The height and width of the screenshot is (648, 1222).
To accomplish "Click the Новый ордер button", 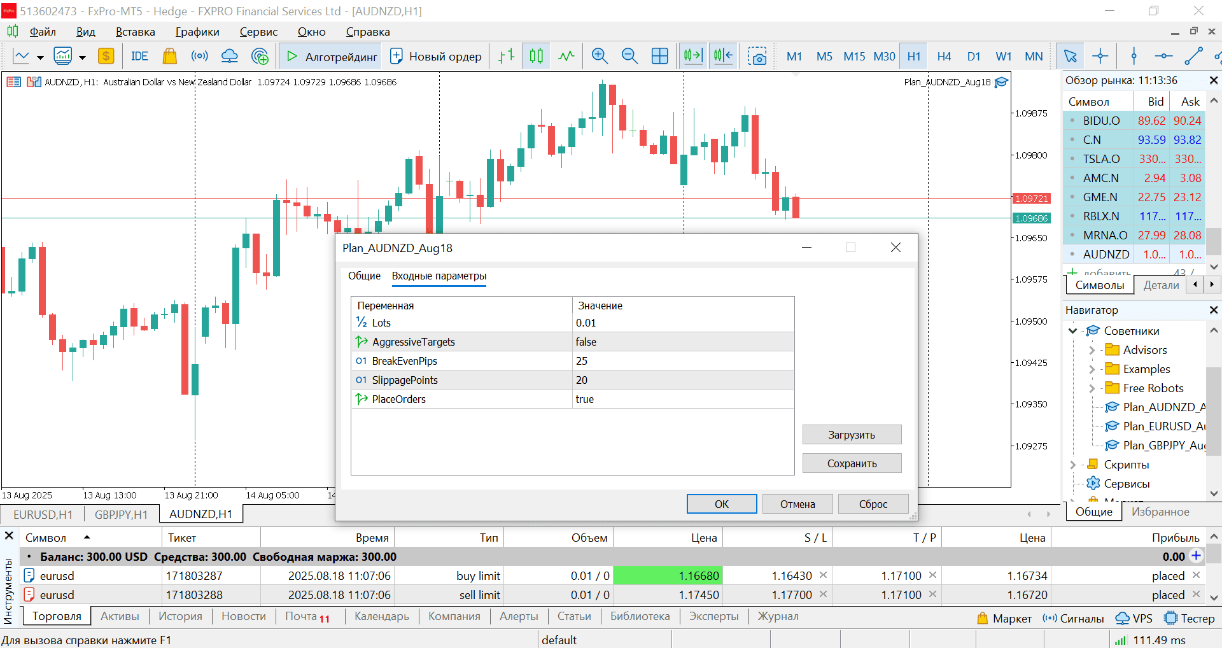I will 436,56.
